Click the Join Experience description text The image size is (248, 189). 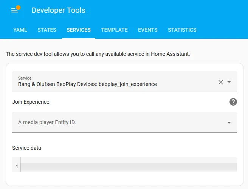[x=31, y=102]
